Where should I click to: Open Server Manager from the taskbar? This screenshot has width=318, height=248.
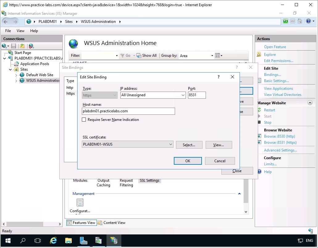click(83, 240)
